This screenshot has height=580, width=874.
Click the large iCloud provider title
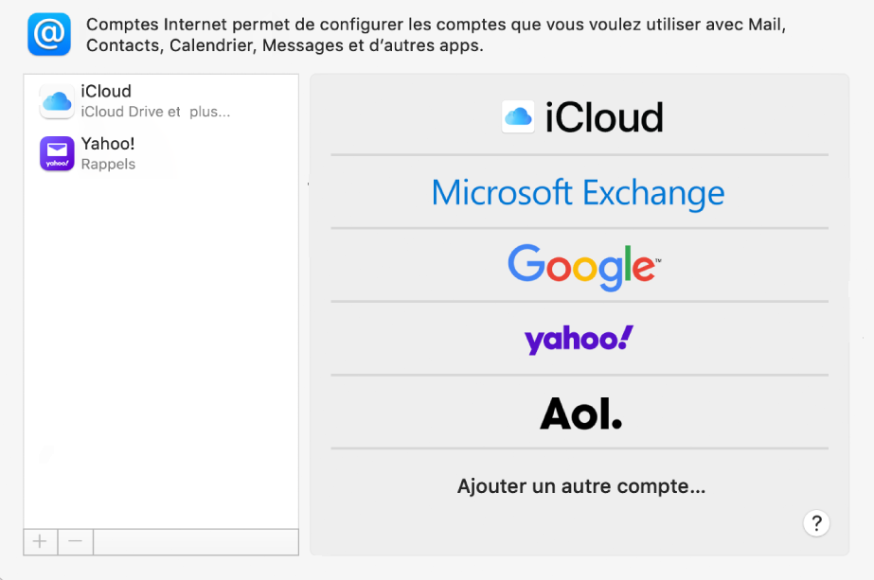(604, 117)
